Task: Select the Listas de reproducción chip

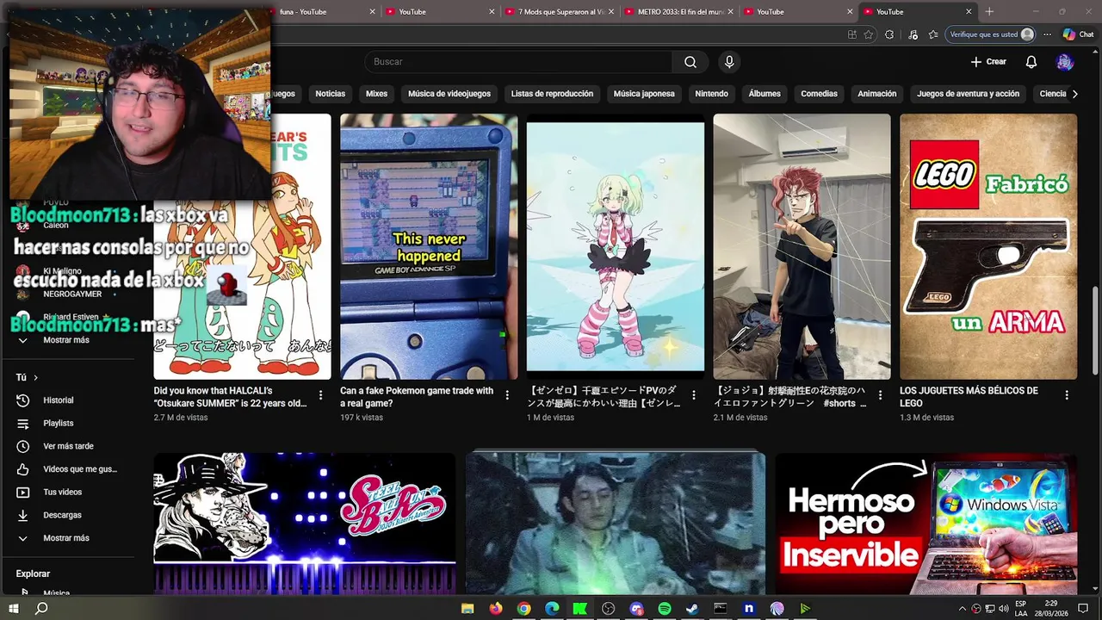Action: [552, 94]
